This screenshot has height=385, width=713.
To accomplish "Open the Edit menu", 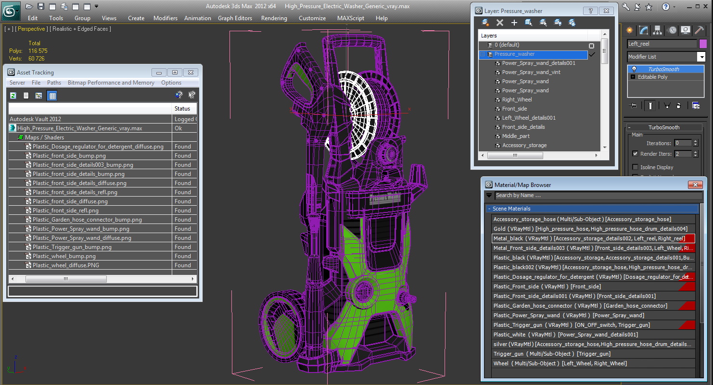I will coord(33,18).
